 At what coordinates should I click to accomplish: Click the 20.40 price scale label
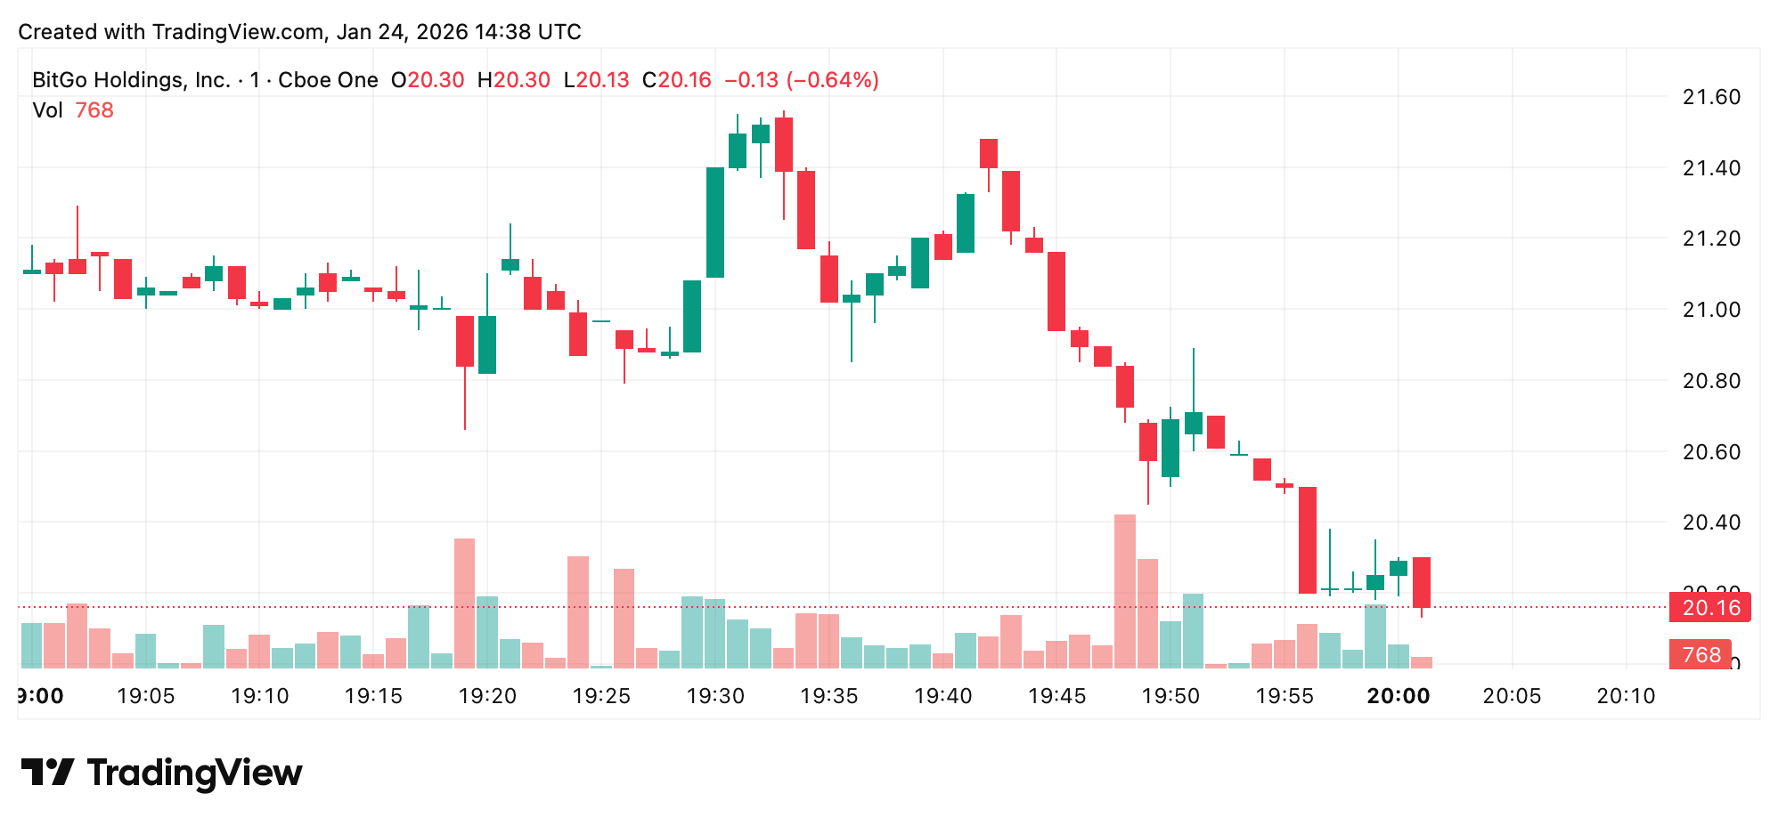point(1710,522)
